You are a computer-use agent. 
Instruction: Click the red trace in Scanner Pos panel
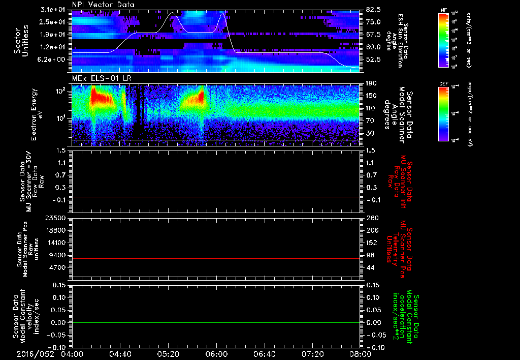pyautogui.click(x=216, y=258)
